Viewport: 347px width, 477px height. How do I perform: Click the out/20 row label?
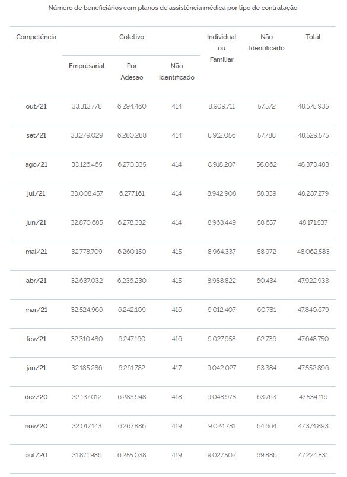(x=36, y=455)
